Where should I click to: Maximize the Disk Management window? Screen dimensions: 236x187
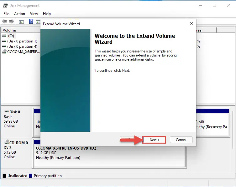tap(214, 5)
